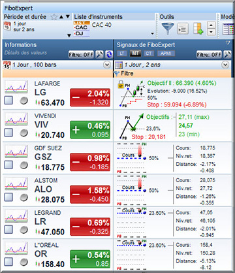Click the favorite star next to Période et durée

coord(54,17)
